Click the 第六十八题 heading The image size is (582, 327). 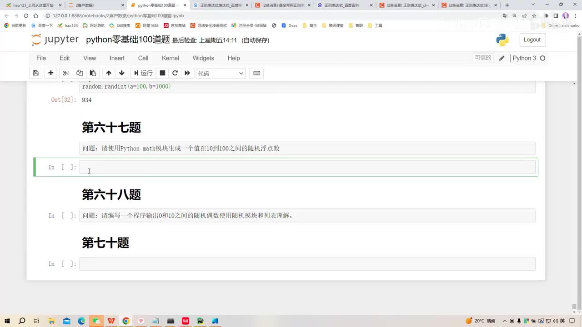pos(111,194)
